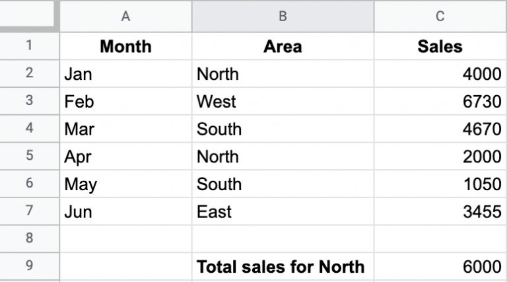Image resolution: width=507 pixels, height=282 pixels.
Task: Click the cell containing Jan
Action: 126,74
